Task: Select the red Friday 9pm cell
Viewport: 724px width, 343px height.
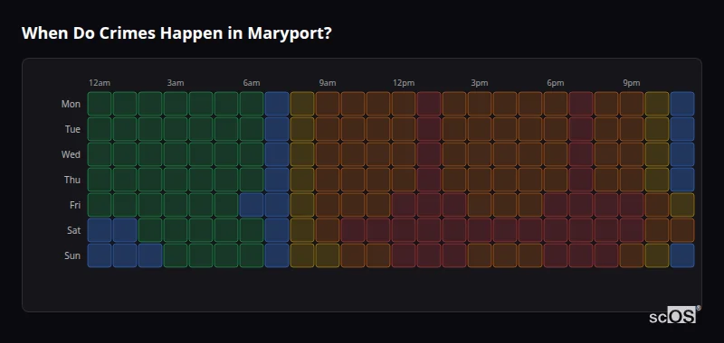Action: 631,205
